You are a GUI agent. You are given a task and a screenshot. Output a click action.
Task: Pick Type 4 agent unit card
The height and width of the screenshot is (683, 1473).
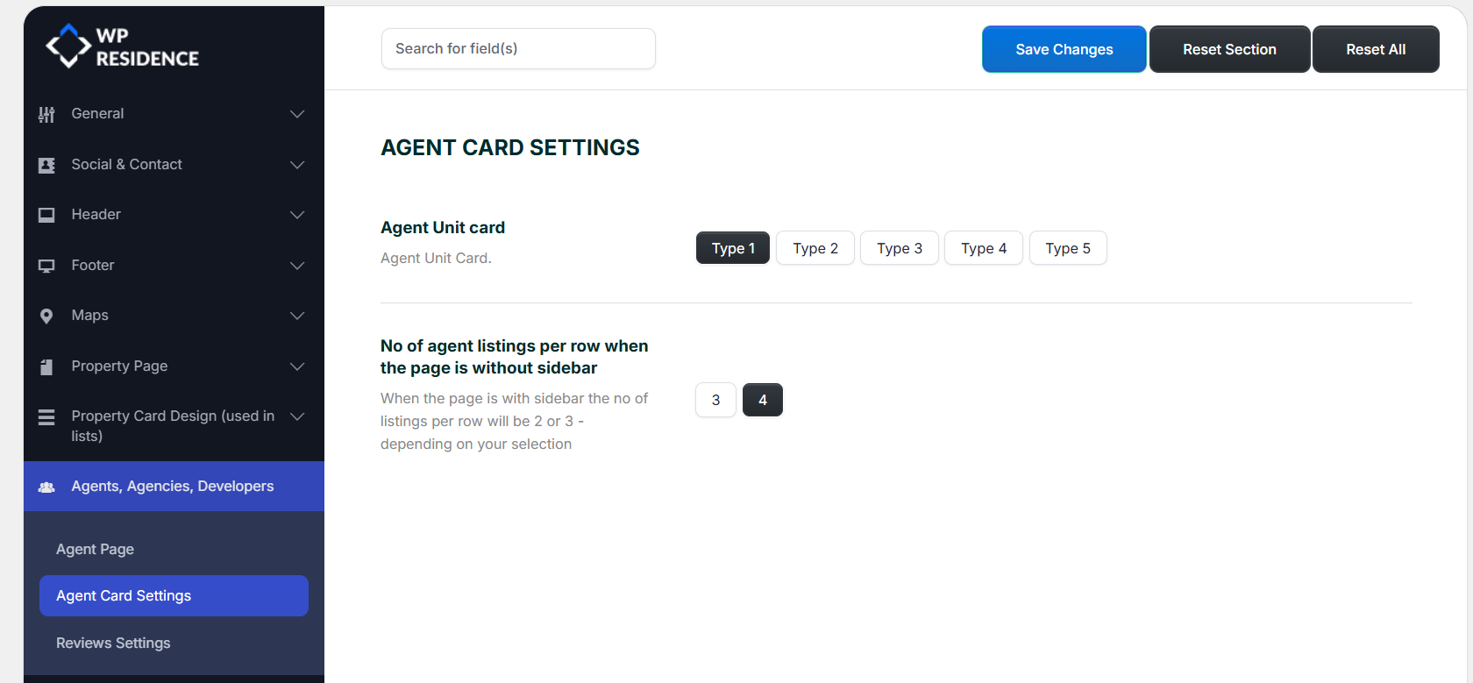coord(983,248)
